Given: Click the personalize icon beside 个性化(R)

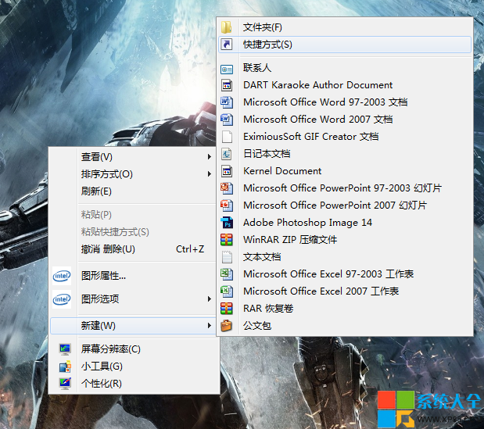Looking at the screenshot, I should click(65, 384).
